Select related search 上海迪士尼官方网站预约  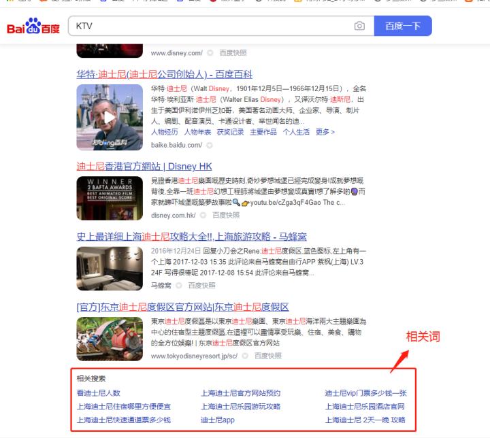pos(241,393)
